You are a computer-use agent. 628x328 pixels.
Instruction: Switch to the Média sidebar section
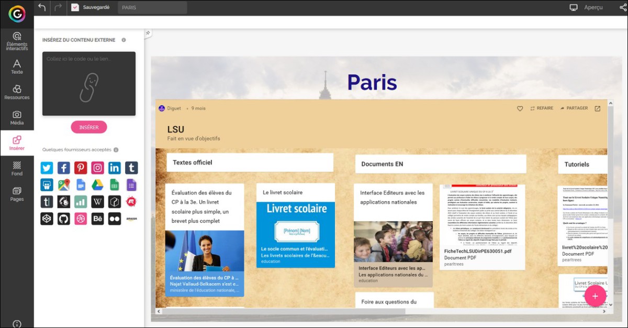(17, 117)
